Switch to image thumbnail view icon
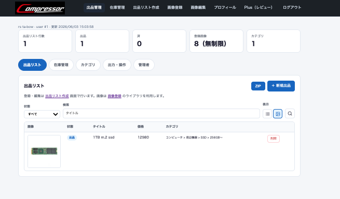The height and width of the screenshot is (199, 340). [x=278, y=114]
